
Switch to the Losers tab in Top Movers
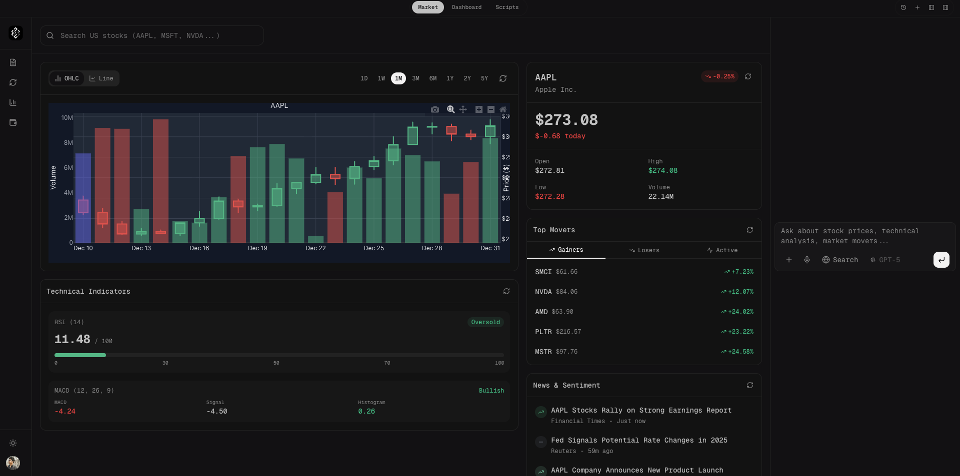[x=644, y=250]
